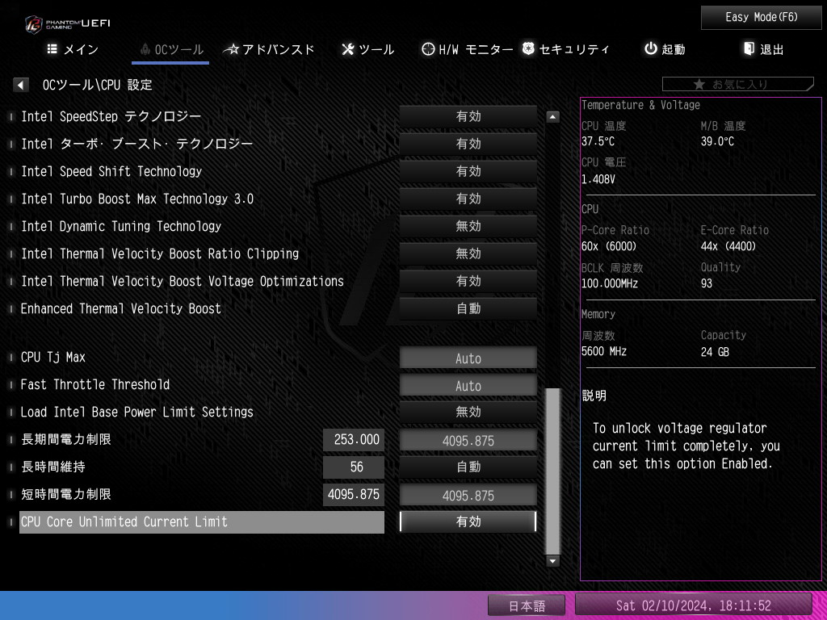The image size is (827, 620).
Task: Open the メイン tab
Action: coord(73,49)
